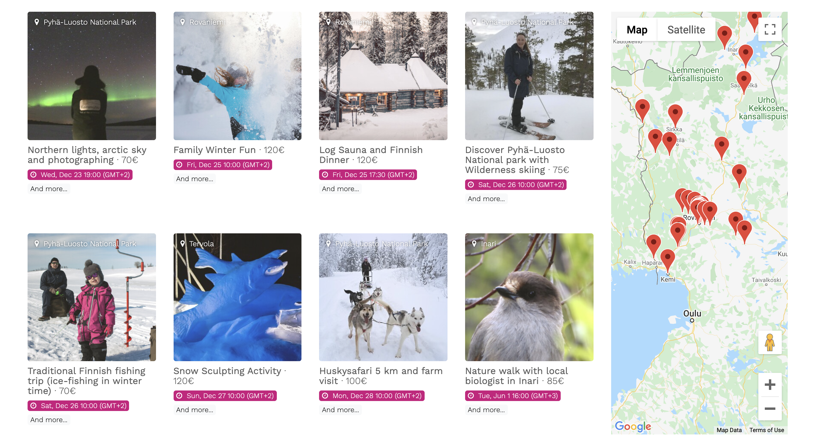Switch map to Map view
The image size is (817, 445).
click(x=637, y=30)
